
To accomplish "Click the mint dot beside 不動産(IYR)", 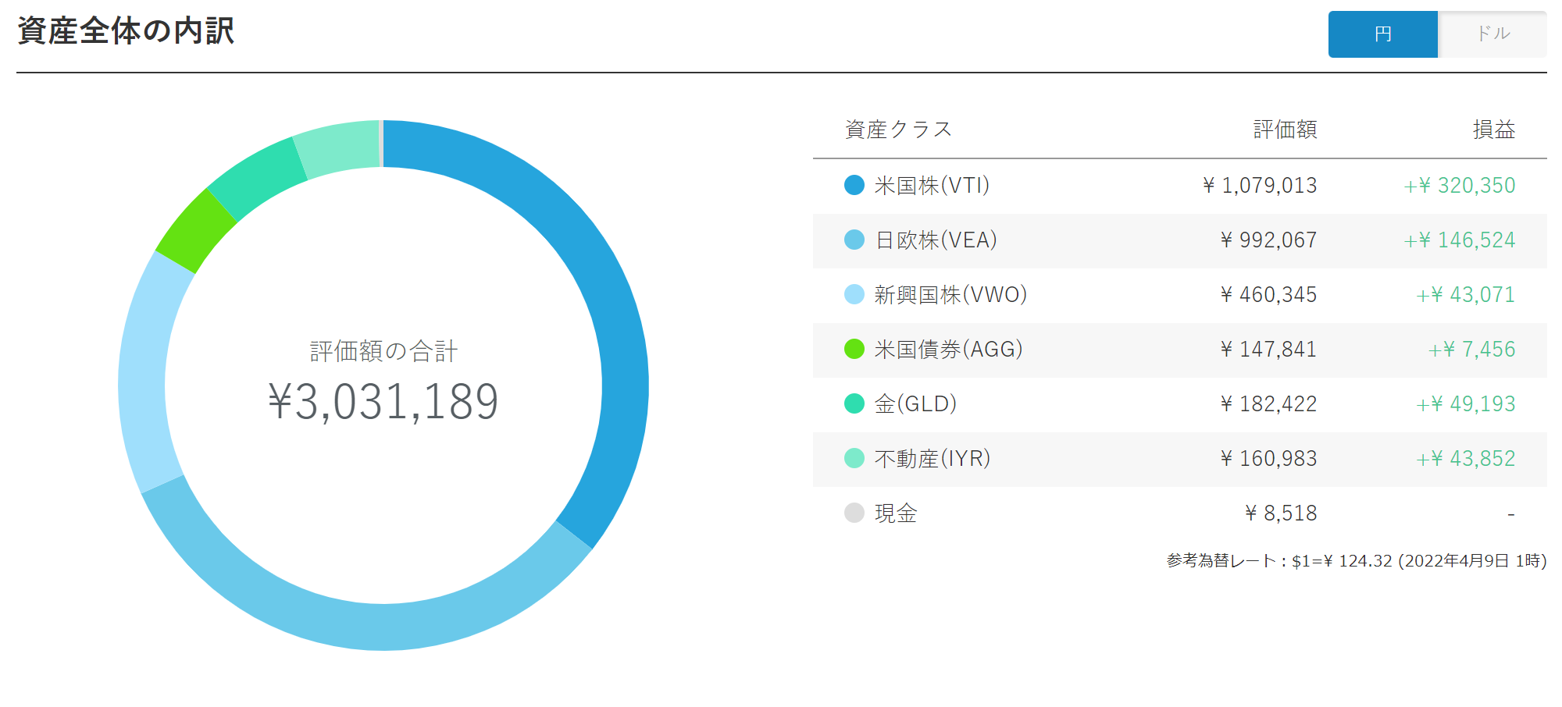I will coord(854,458).
